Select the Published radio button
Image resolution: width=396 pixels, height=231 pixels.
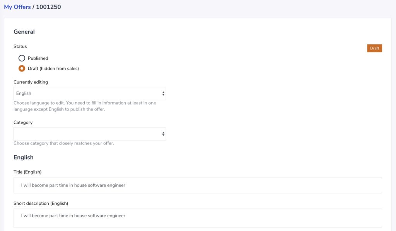point(22,58)
